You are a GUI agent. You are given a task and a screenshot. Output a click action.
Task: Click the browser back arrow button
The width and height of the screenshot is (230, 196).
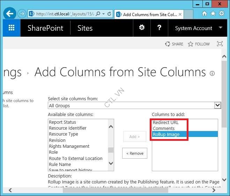pyautogui.click(x=10, y=14)
